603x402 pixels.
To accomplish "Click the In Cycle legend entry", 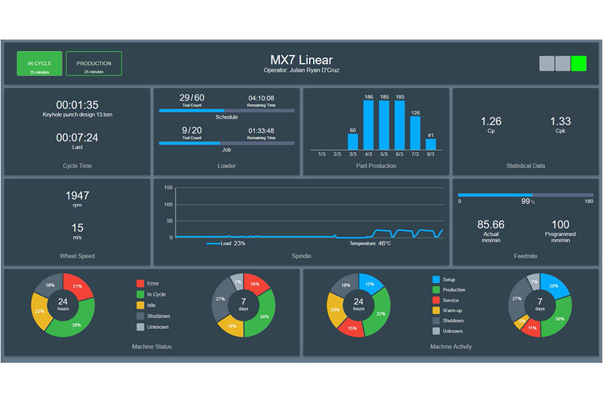I will 155,295.
